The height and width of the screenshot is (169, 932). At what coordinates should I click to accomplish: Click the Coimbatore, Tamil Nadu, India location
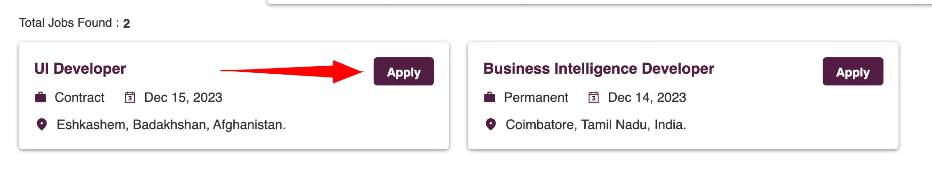(596, 124)
